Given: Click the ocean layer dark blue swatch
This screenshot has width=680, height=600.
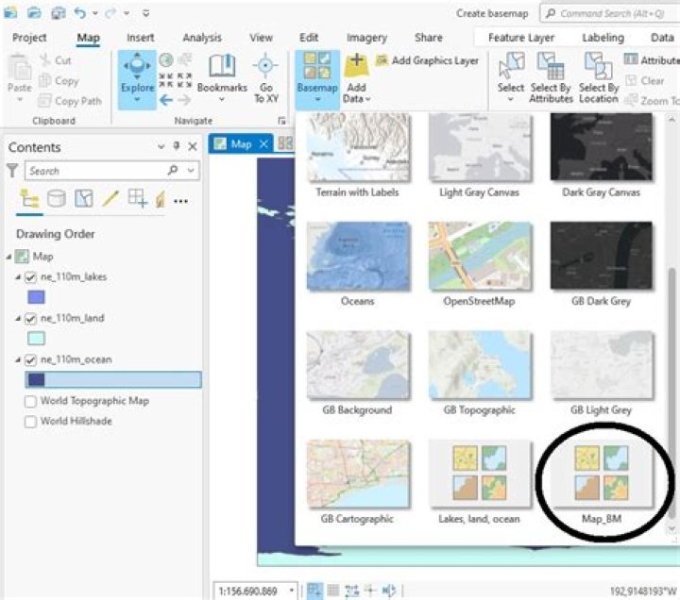Looking at the screenshot, I should [36, 379].
